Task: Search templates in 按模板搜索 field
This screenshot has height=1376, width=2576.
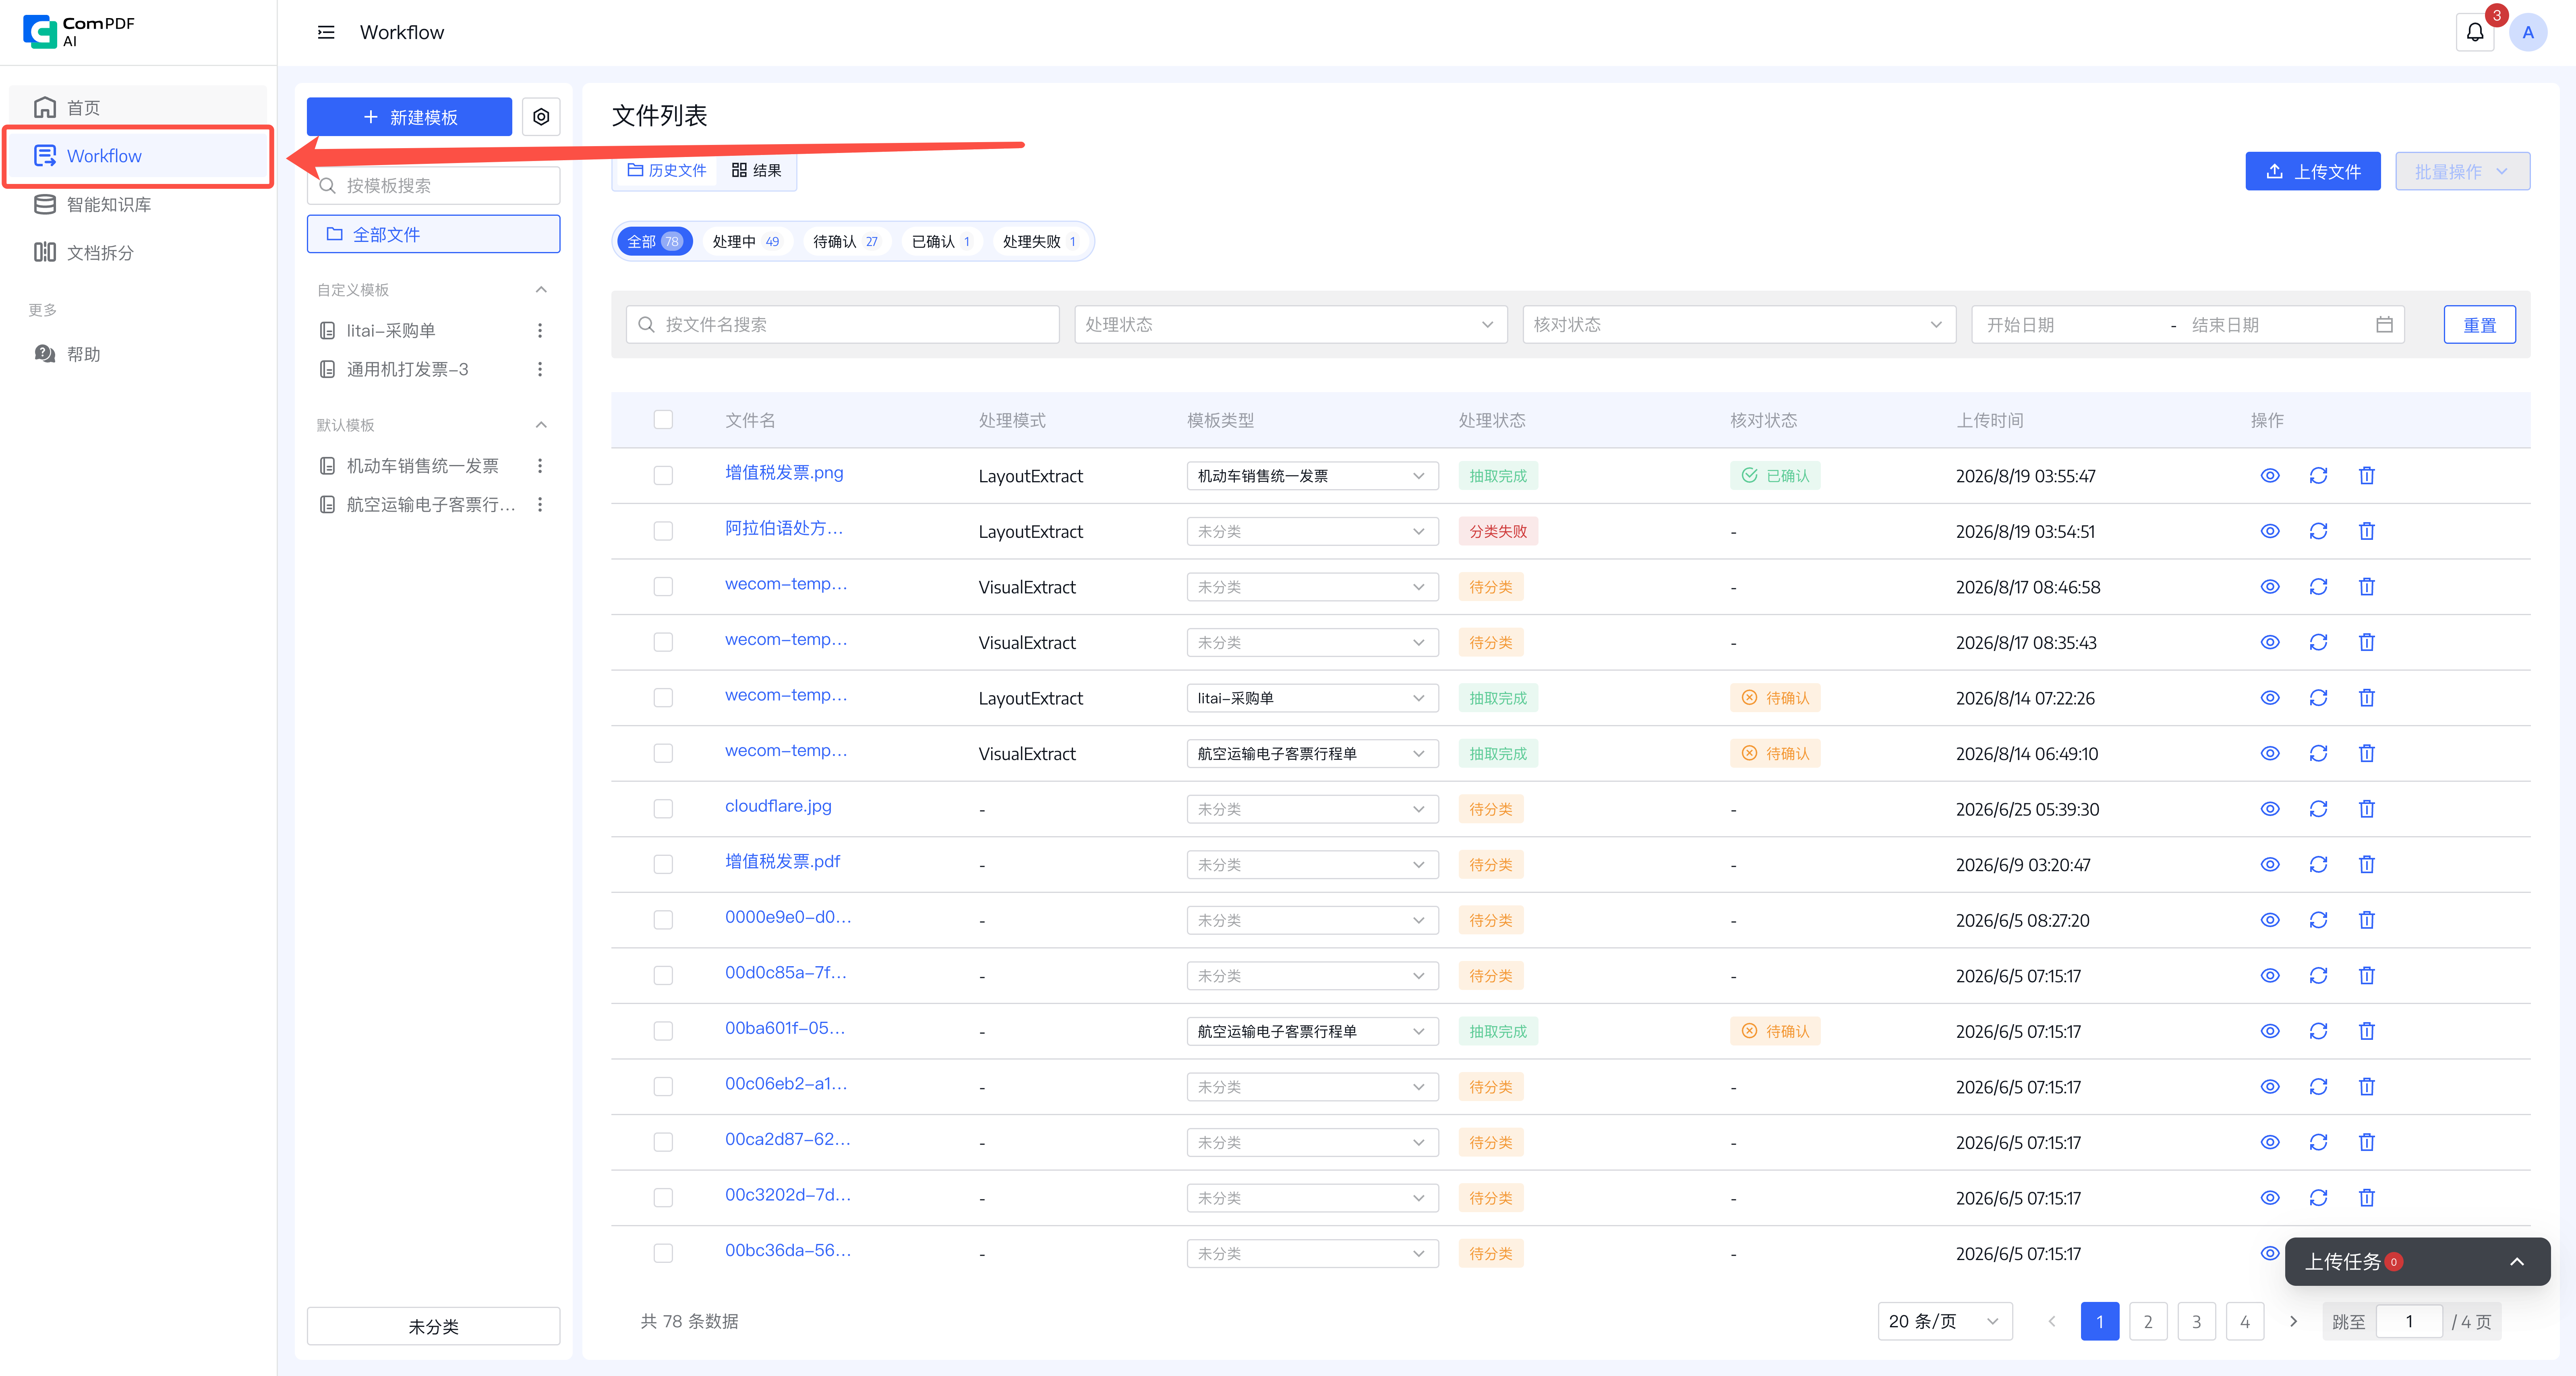Action: click(x=433, y=186)
